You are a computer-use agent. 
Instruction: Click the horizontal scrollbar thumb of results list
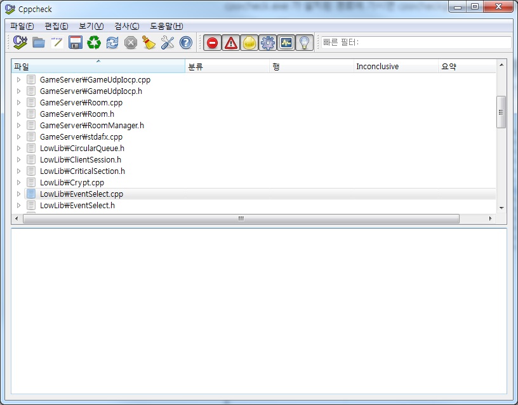241,218
